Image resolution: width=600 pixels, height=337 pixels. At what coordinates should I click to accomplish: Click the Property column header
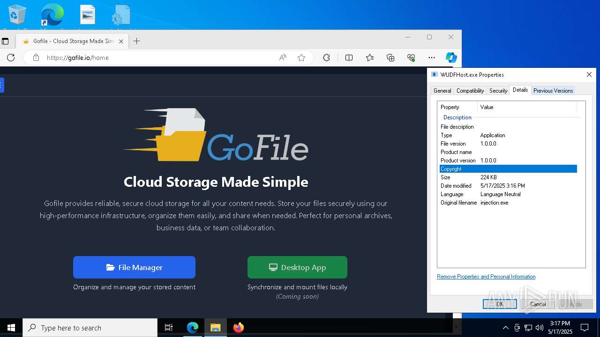click(x=458, y=107)
